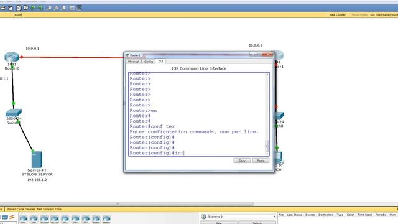The width and height of the screenshot is (398, 224).
Task: Click the Zoom Reset magnifier icon
Action: coord(56,8)
